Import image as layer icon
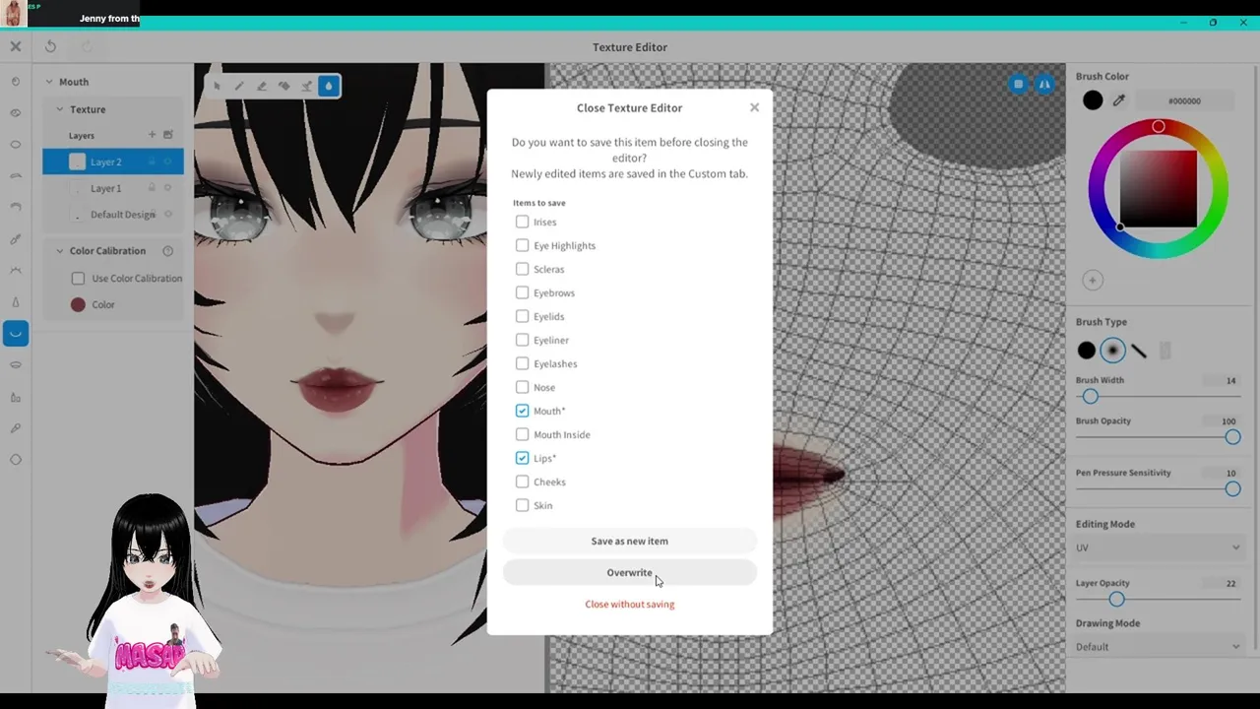Screen dimensions: 1260x709 [x=168, y=135]
